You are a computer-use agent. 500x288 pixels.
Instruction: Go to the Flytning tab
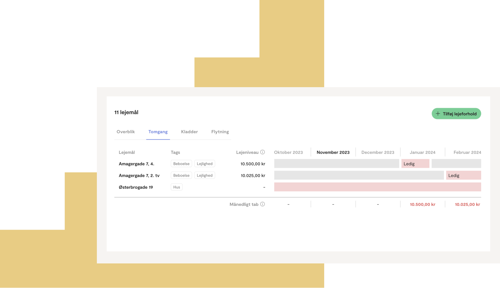coord(220,132)
